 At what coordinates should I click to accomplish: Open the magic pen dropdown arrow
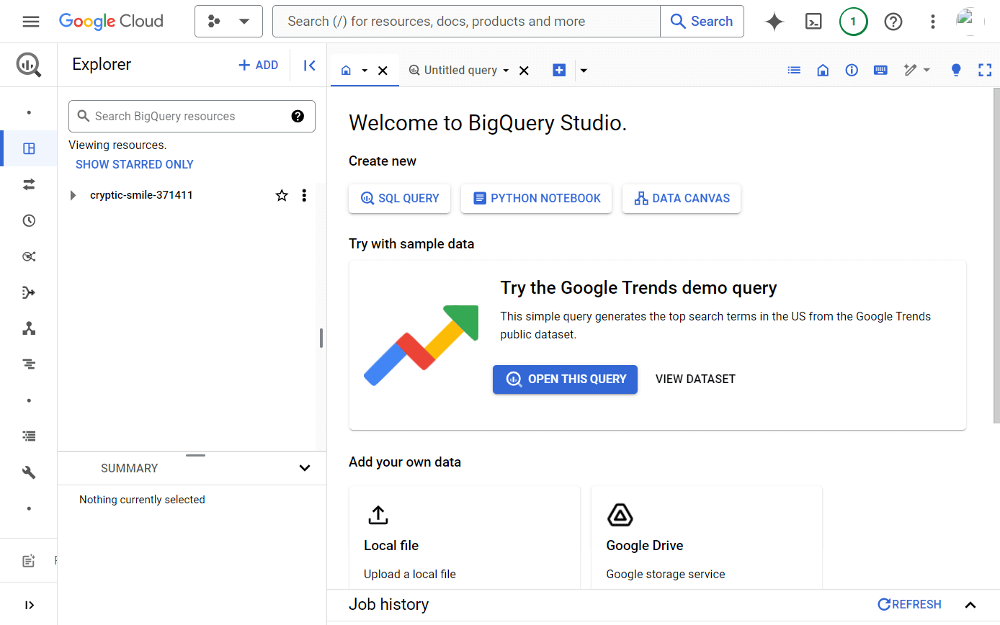(x=927, y=70)
